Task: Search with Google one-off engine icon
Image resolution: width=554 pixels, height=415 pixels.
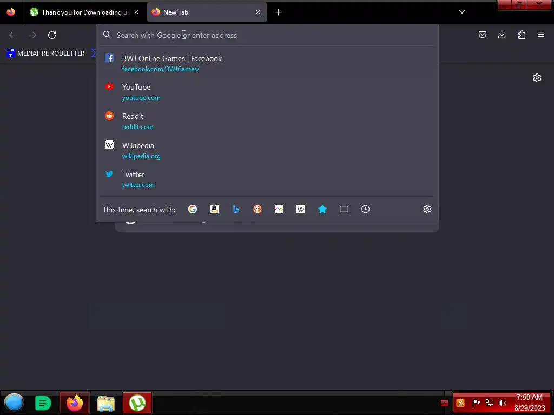Action: 193,209
